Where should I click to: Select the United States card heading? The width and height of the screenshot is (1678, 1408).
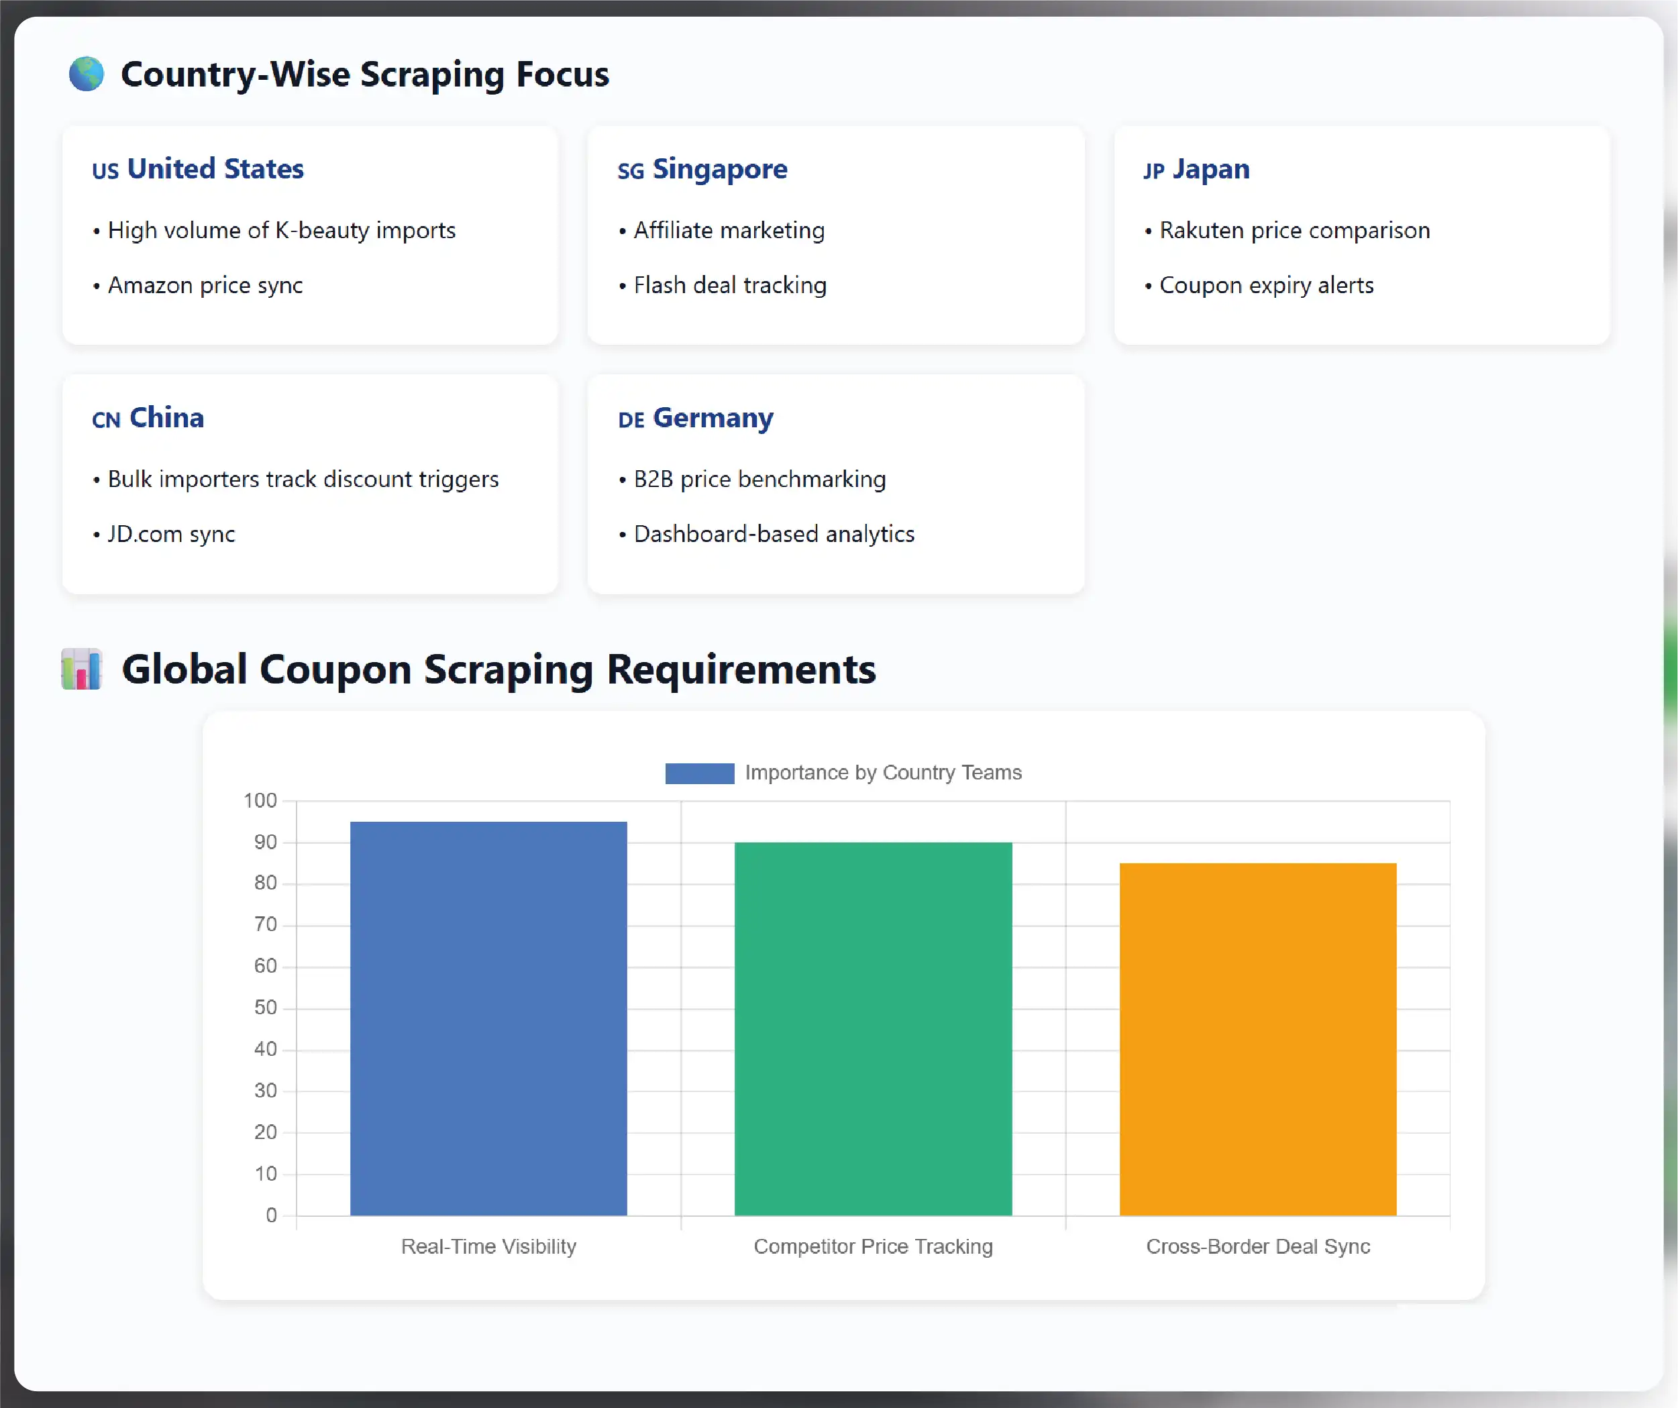click(215, 168)
